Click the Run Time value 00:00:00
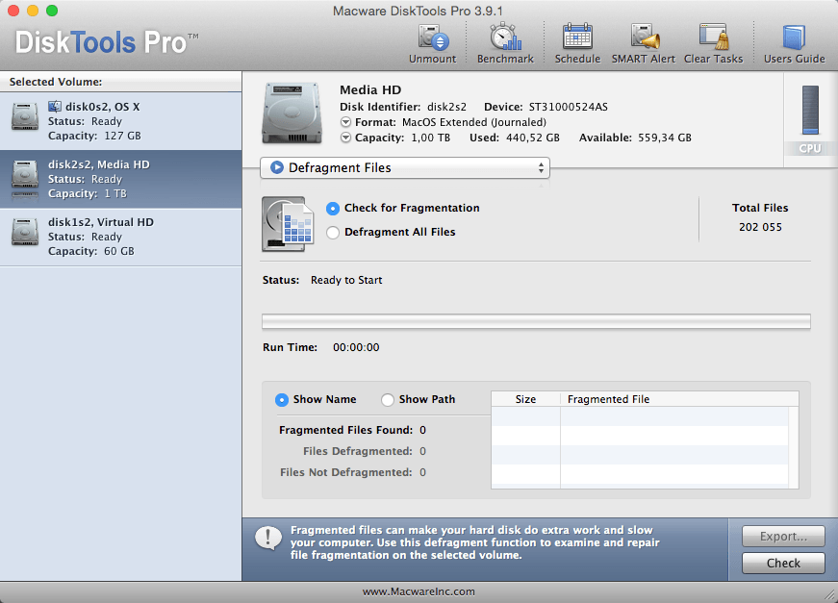The image size is (838, 603). pyautogui.click(x=356, y=348)
